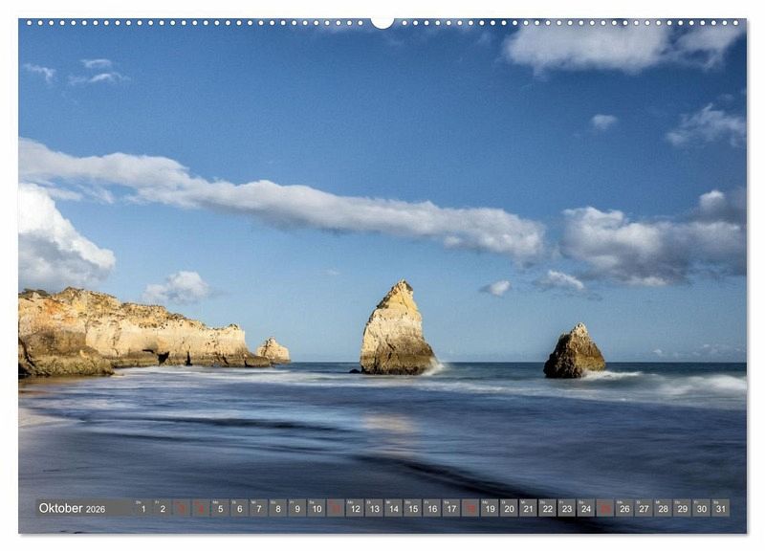Select day 2 in the calendar strip
Screen dimensions: 765x552
click(x=163, y=508)
